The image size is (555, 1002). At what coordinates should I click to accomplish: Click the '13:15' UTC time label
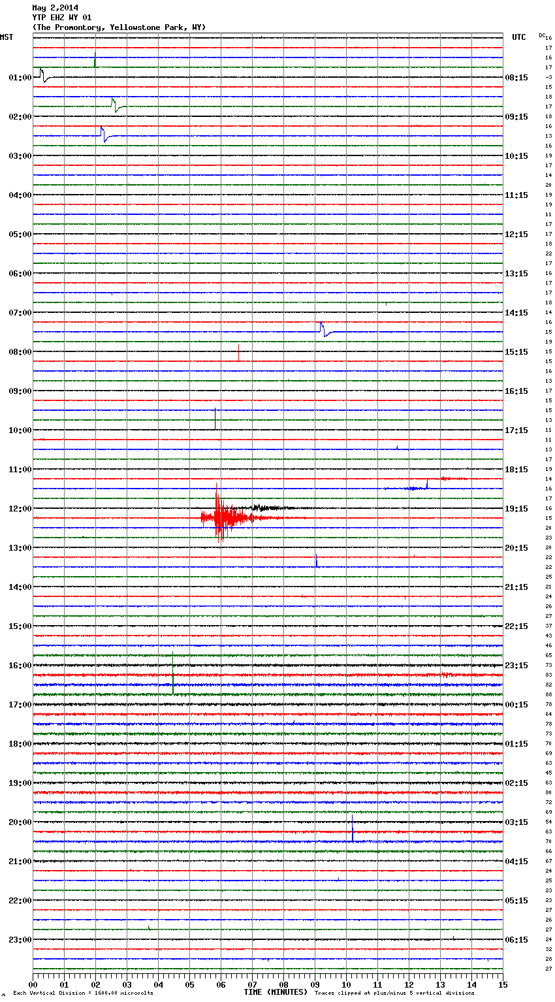click(516, 274)
